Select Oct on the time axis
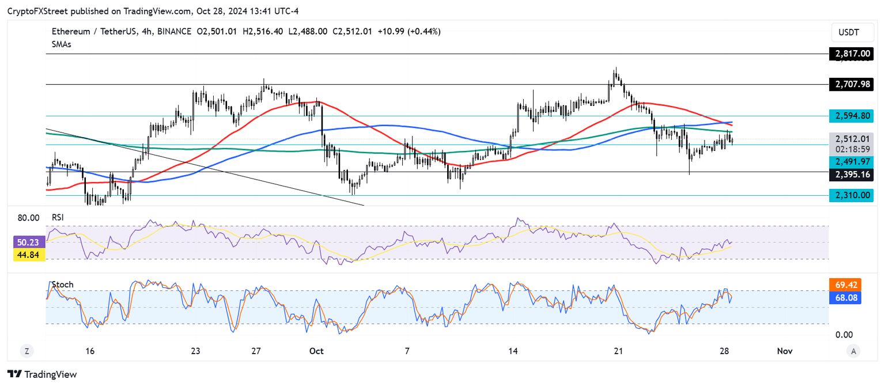Screen dimensions: 885x387 pos(316,350)
